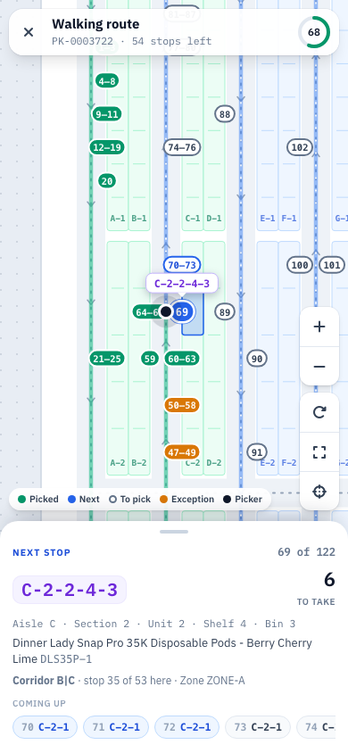Select the to-pick stop marker 91
The width and height of the screenshot is (348, 753).
pyautogui.click(x=257, y=452)
